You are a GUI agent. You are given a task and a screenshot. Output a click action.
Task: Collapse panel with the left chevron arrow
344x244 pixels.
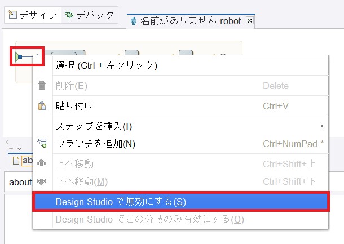[x=7, y=142]
